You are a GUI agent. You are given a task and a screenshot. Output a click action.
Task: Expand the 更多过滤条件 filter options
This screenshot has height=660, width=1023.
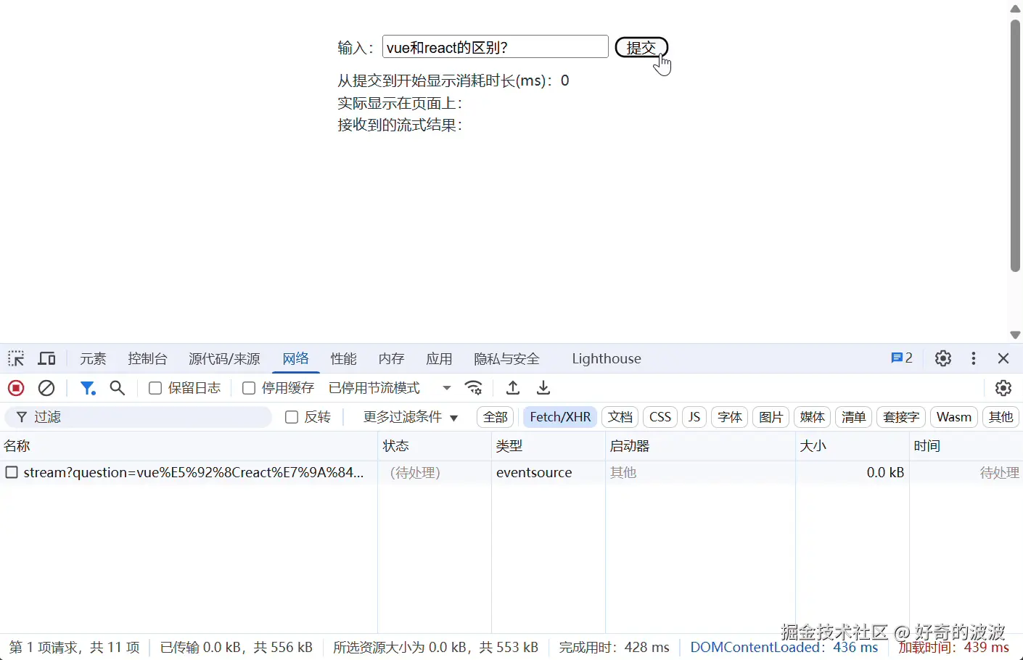click(x=411, y=416)
